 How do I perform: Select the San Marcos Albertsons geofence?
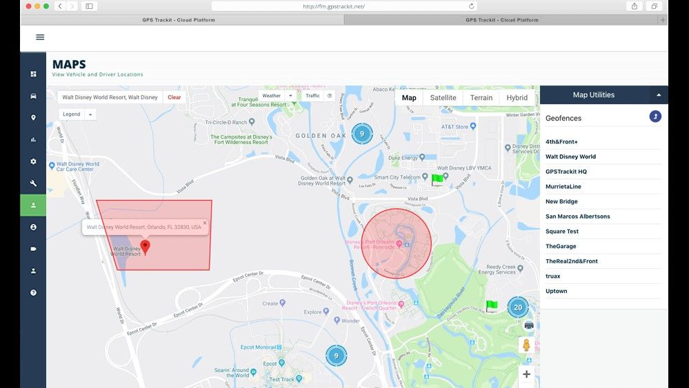(603, 216)
